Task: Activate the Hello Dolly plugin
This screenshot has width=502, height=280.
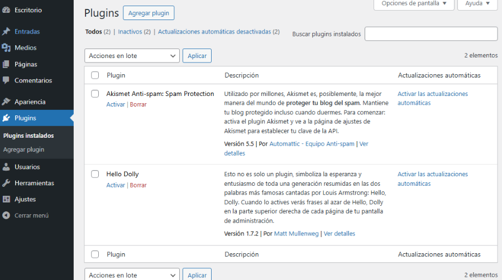Action: click(x=116, y=185)
